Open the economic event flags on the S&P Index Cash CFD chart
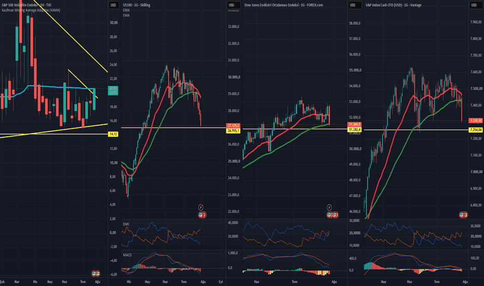The width and height of the screenshot is (484, 286). 463,215
